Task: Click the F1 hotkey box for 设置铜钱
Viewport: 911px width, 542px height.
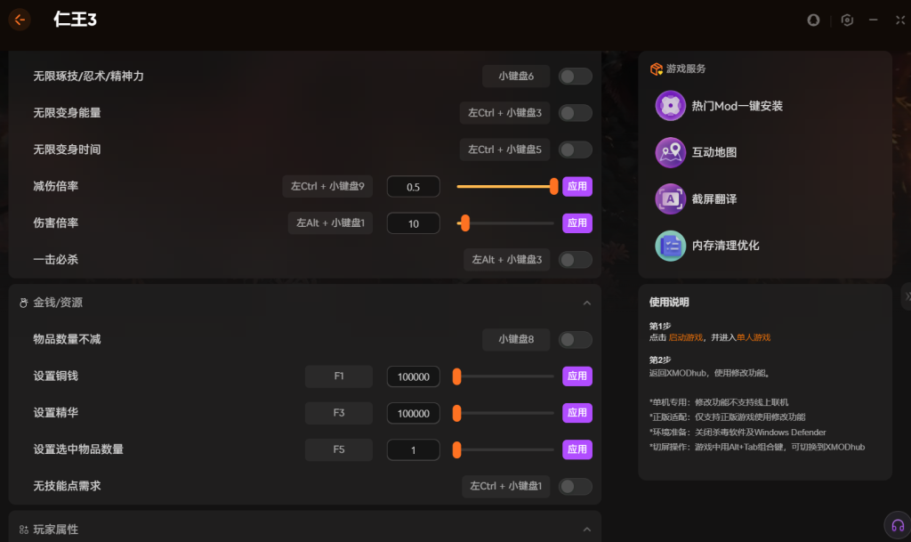Action: [338, 376]
